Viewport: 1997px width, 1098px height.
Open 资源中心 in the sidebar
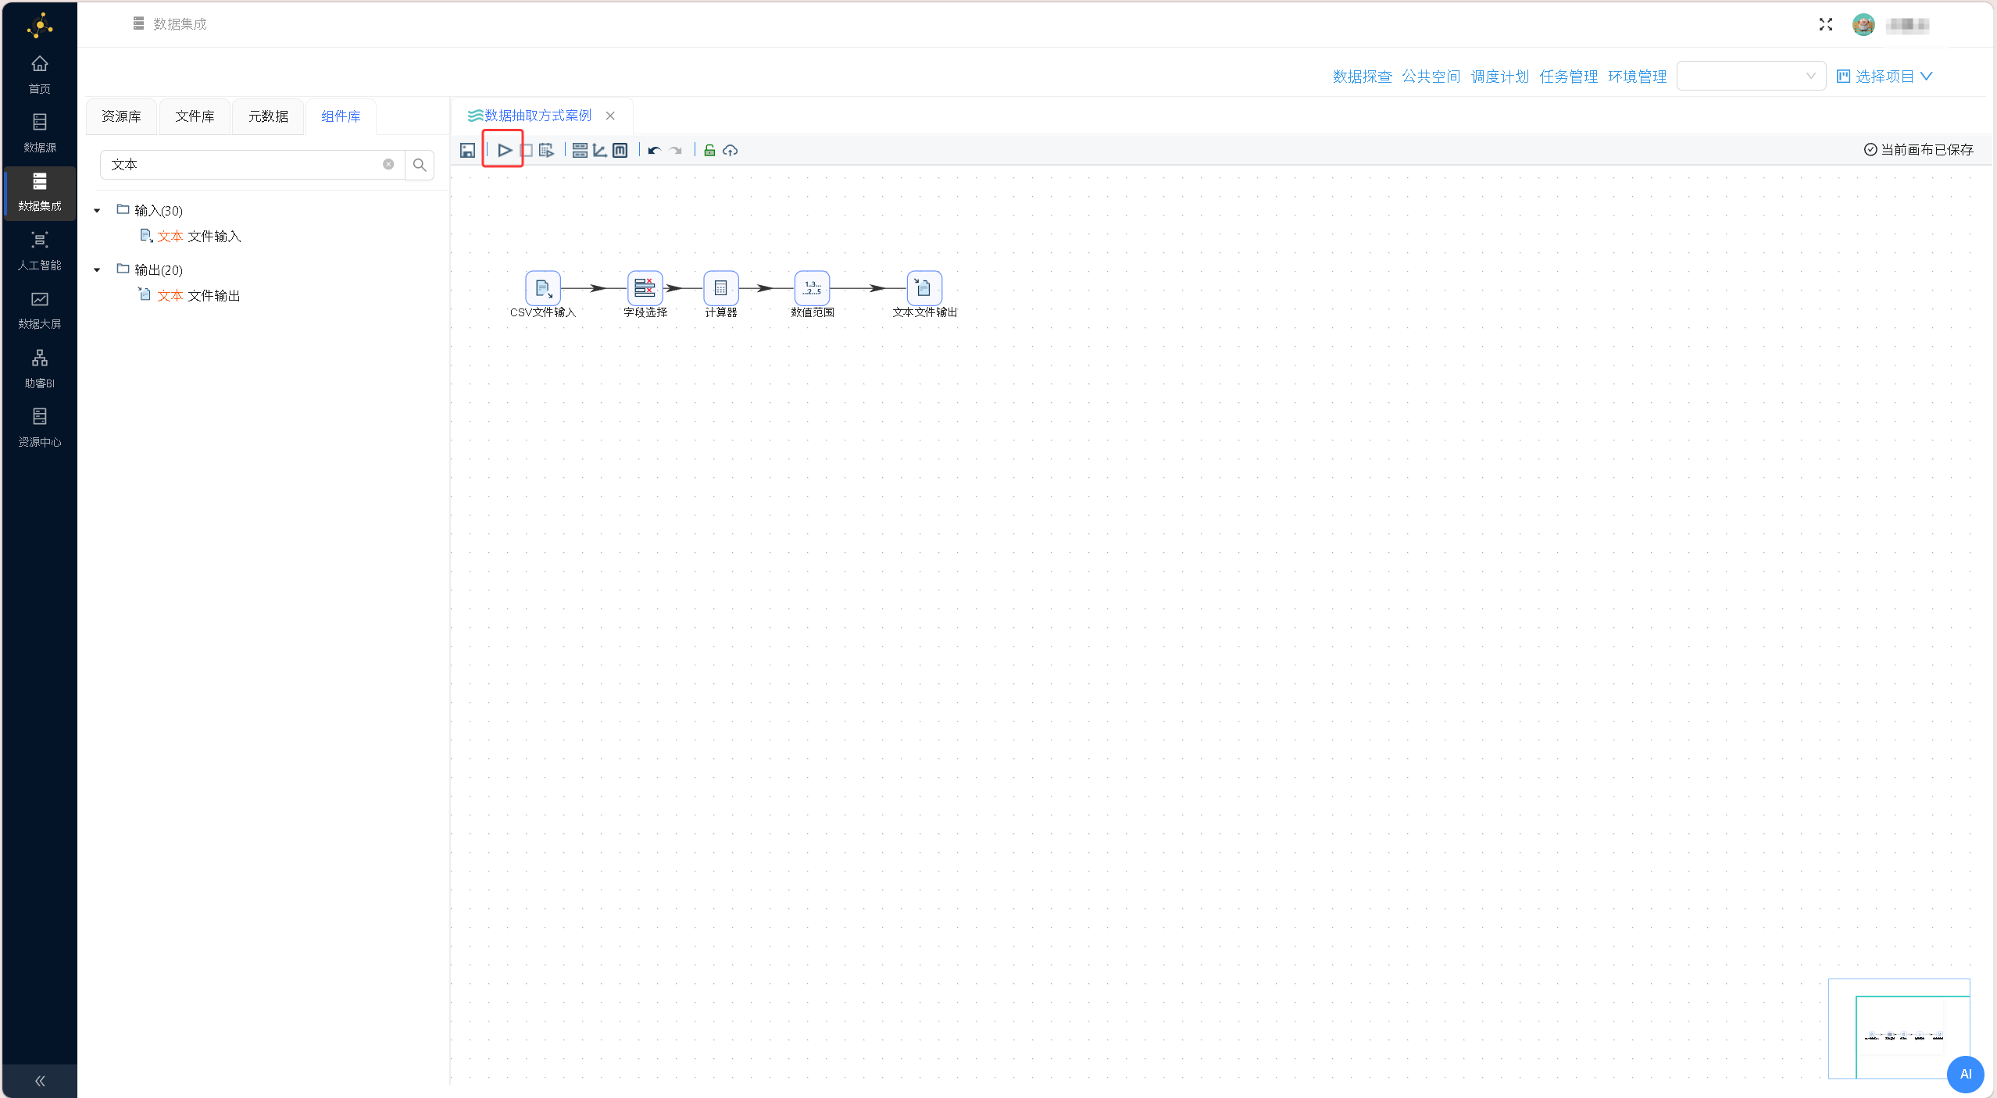point(40,428)
